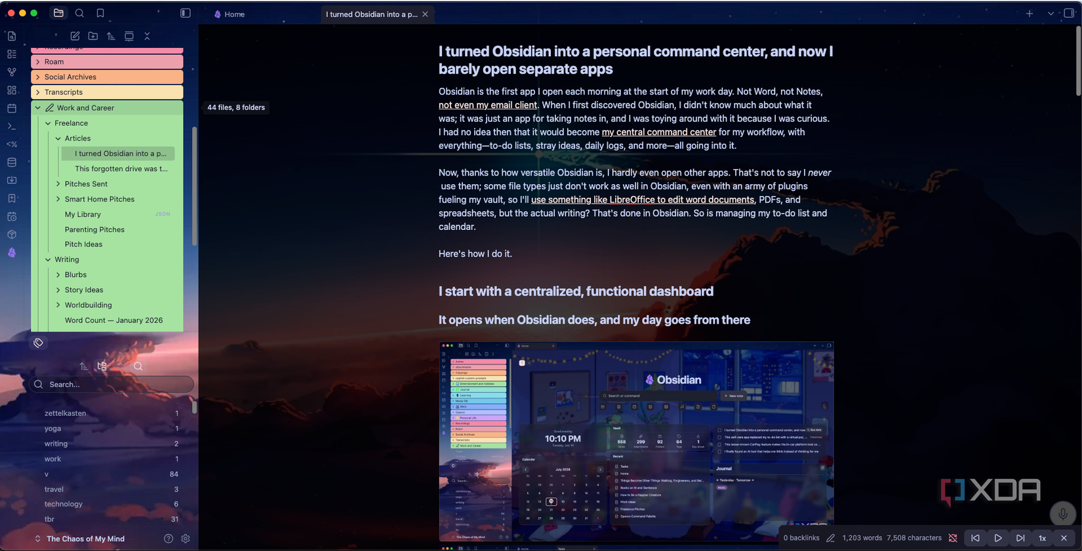
Task: Click the bookmark-plus ribbon icon
Action: pyautogui.click(x=12, y=198)
